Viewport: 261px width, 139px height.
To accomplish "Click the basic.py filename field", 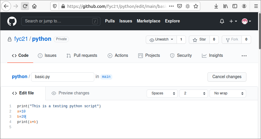I will coord(63,77).
